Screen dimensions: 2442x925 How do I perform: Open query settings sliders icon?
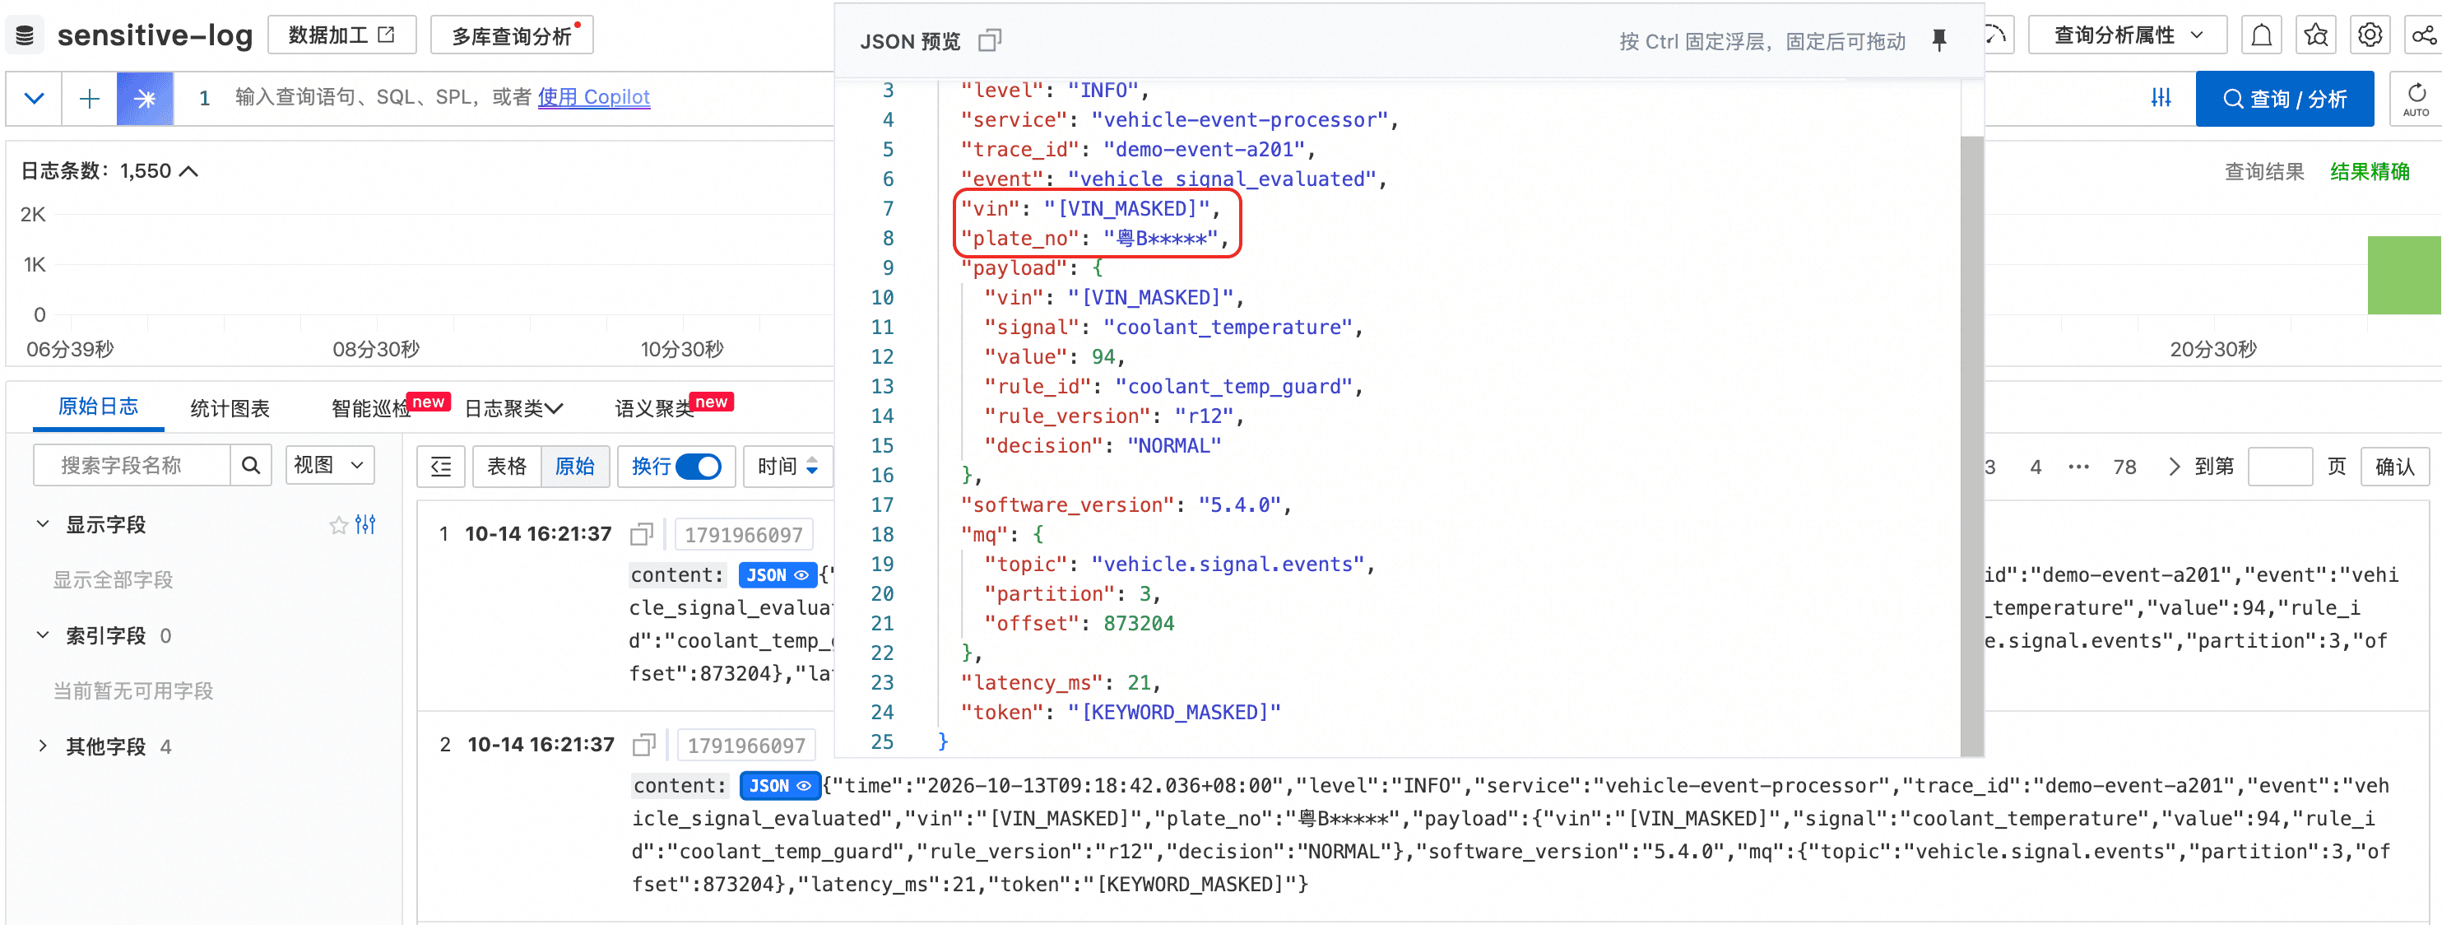(x=2161, y=98)
